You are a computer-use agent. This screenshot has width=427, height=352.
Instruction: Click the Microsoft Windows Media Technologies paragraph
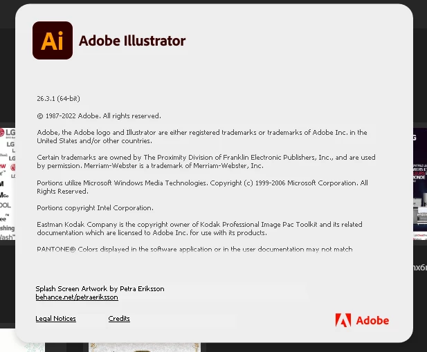(202, 187)
